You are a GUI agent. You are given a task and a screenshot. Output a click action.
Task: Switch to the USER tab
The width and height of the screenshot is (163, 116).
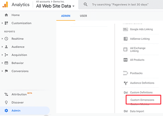tap(83, 16)
